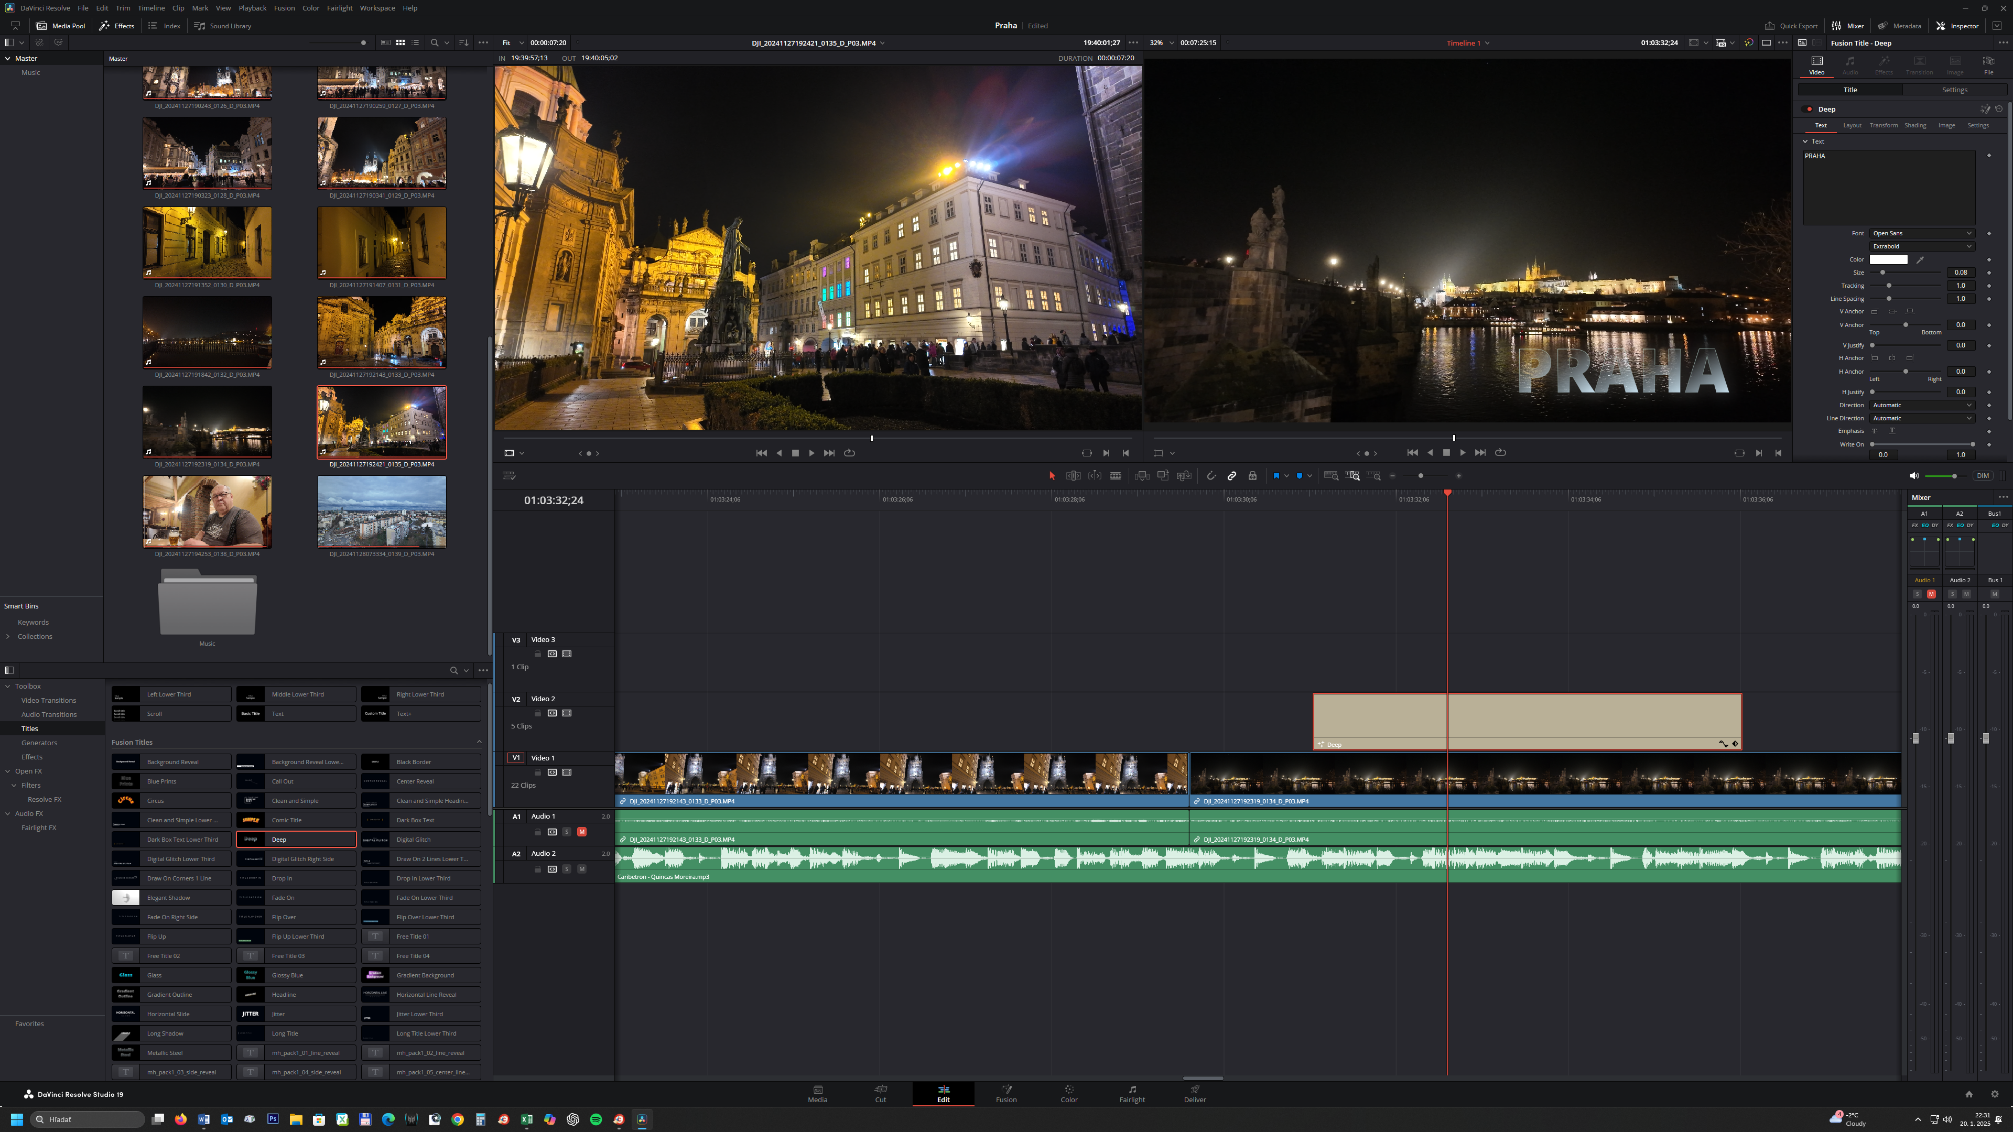This screenshot has width=2013, height=1132.
Task: Click the Quick Export button
Action: 1791,26
